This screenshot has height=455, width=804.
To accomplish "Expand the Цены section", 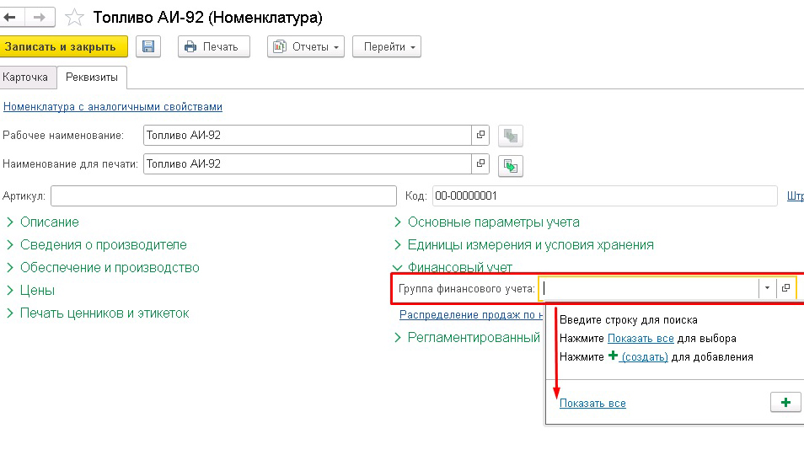I will 37,291.
